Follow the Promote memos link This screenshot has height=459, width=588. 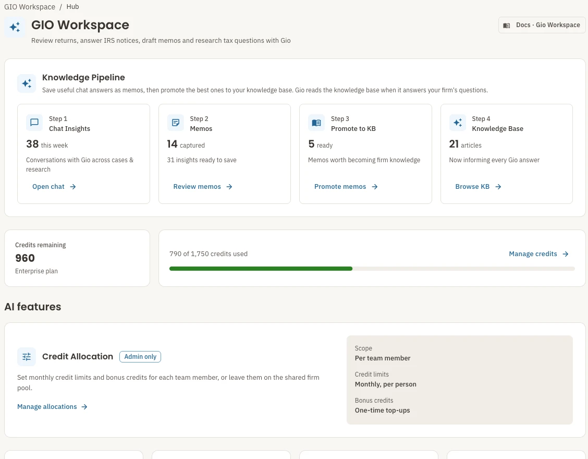tap(346, 187)
